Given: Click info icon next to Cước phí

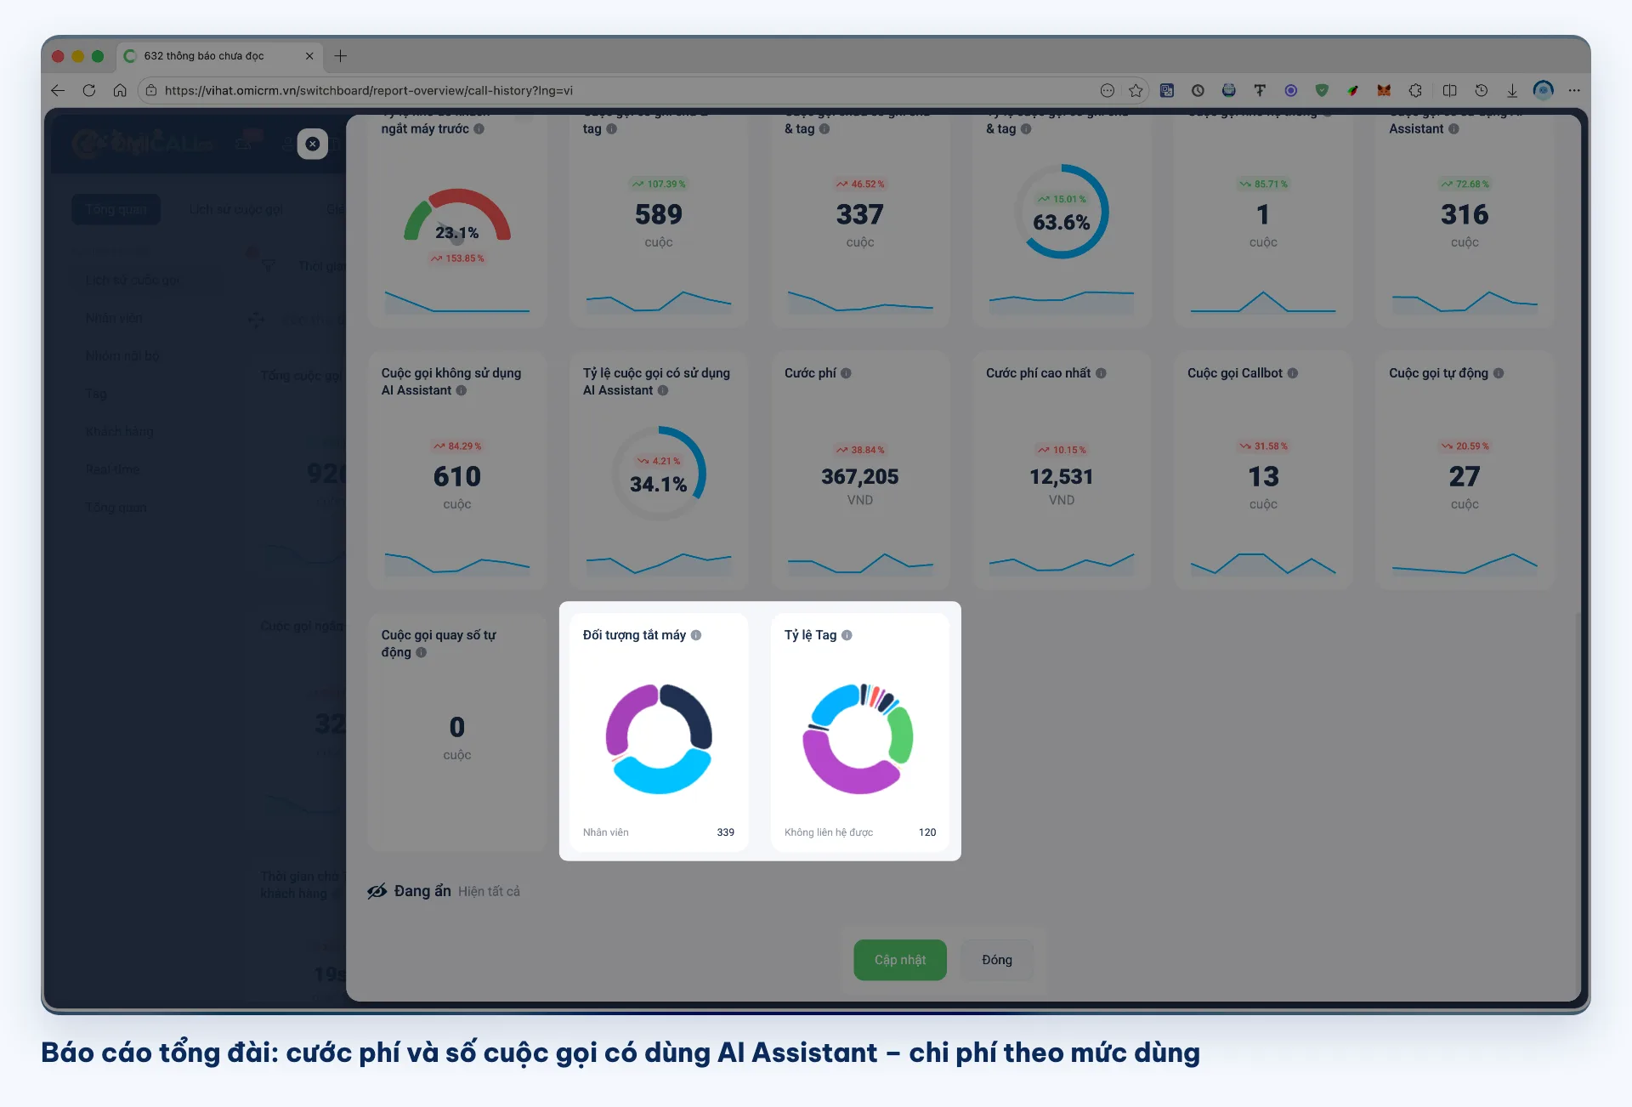Looking at the screenshot, I should point(846,373).
